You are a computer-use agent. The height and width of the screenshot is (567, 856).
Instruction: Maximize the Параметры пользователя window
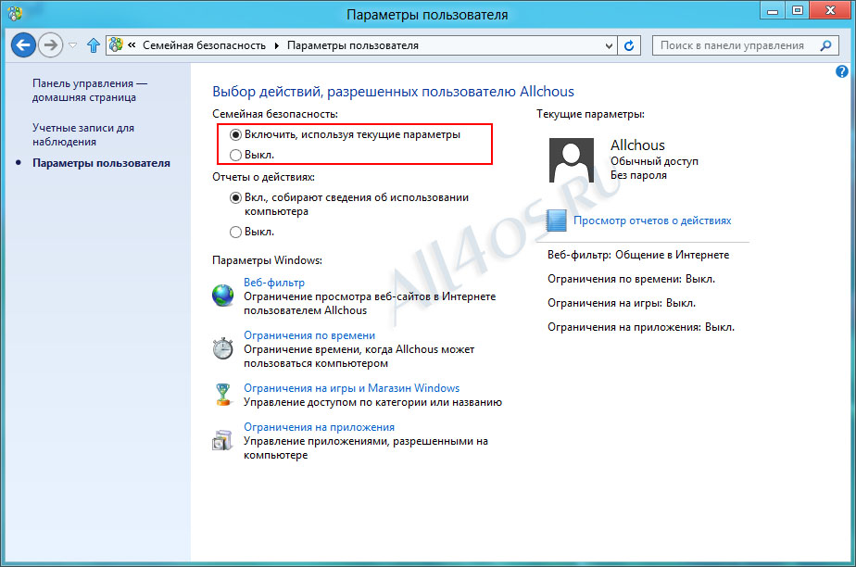point(798,10)
